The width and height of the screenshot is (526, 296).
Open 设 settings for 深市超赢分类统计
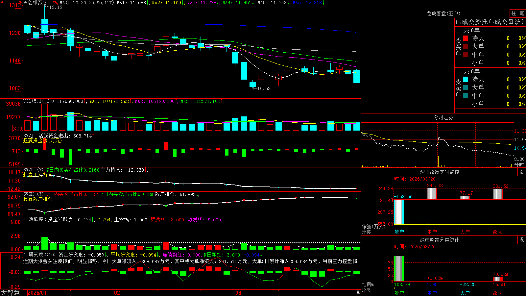(x=522, y=240)
